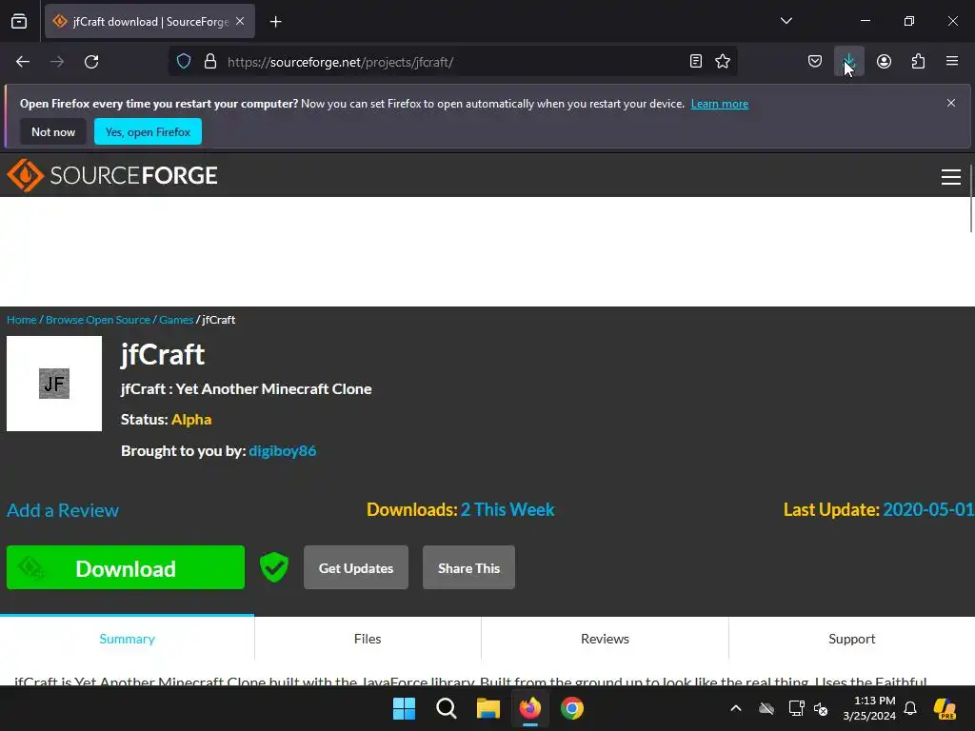Click Yes, open Firefox button
Viewport: 975px width, 731px height.
148,131
